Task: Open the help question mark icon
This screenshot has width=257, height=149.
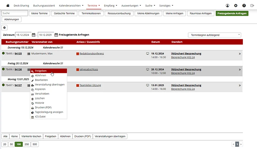Action: click(244, 5)
